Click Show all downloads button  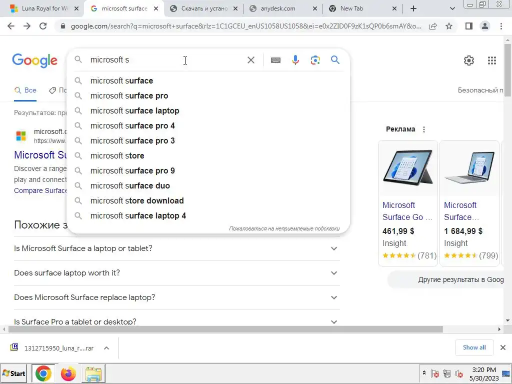(x=474, y=347)
